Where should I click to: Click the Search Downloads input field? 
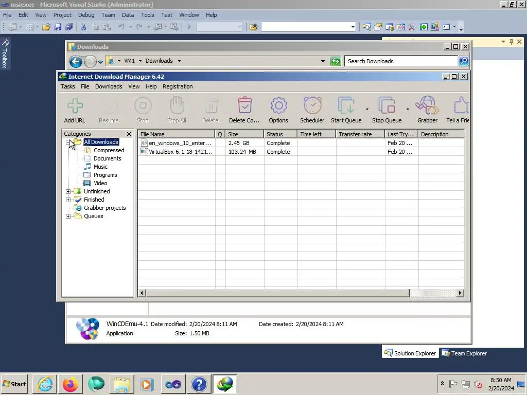[401, 61]
